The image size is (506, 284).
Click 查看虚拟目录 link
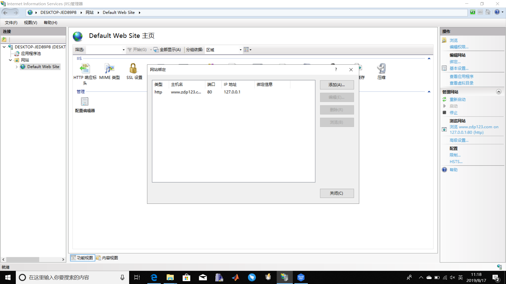point(461,83)
